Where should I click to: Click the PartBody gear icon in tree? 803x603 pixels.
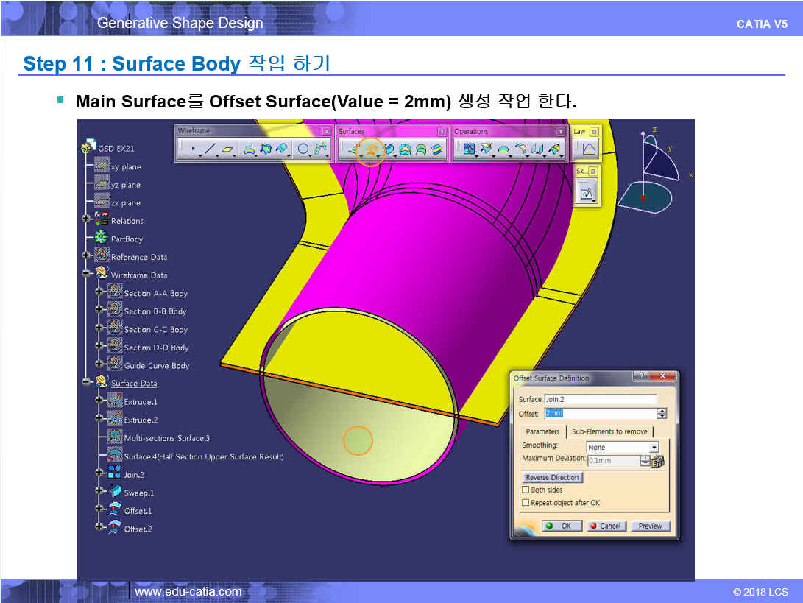tap(102, 239)
